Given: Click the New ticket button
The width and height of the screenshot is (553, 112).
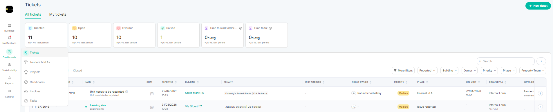Looking at the screenshot, I should tap(538, 6).
